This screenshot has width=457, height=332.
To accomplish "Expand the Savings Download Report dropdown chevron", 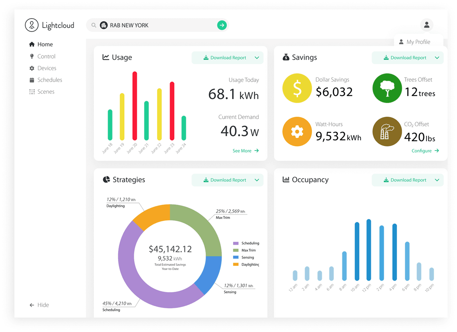I will pyautogui.click(x=437, y=58).
